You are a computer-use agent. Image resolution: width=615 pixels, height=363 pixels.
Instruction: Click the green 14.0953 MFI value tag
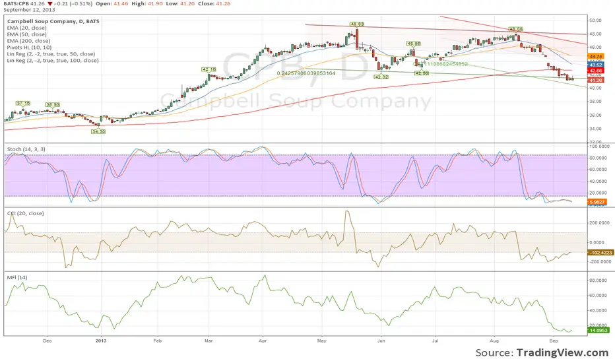point(598,330)
